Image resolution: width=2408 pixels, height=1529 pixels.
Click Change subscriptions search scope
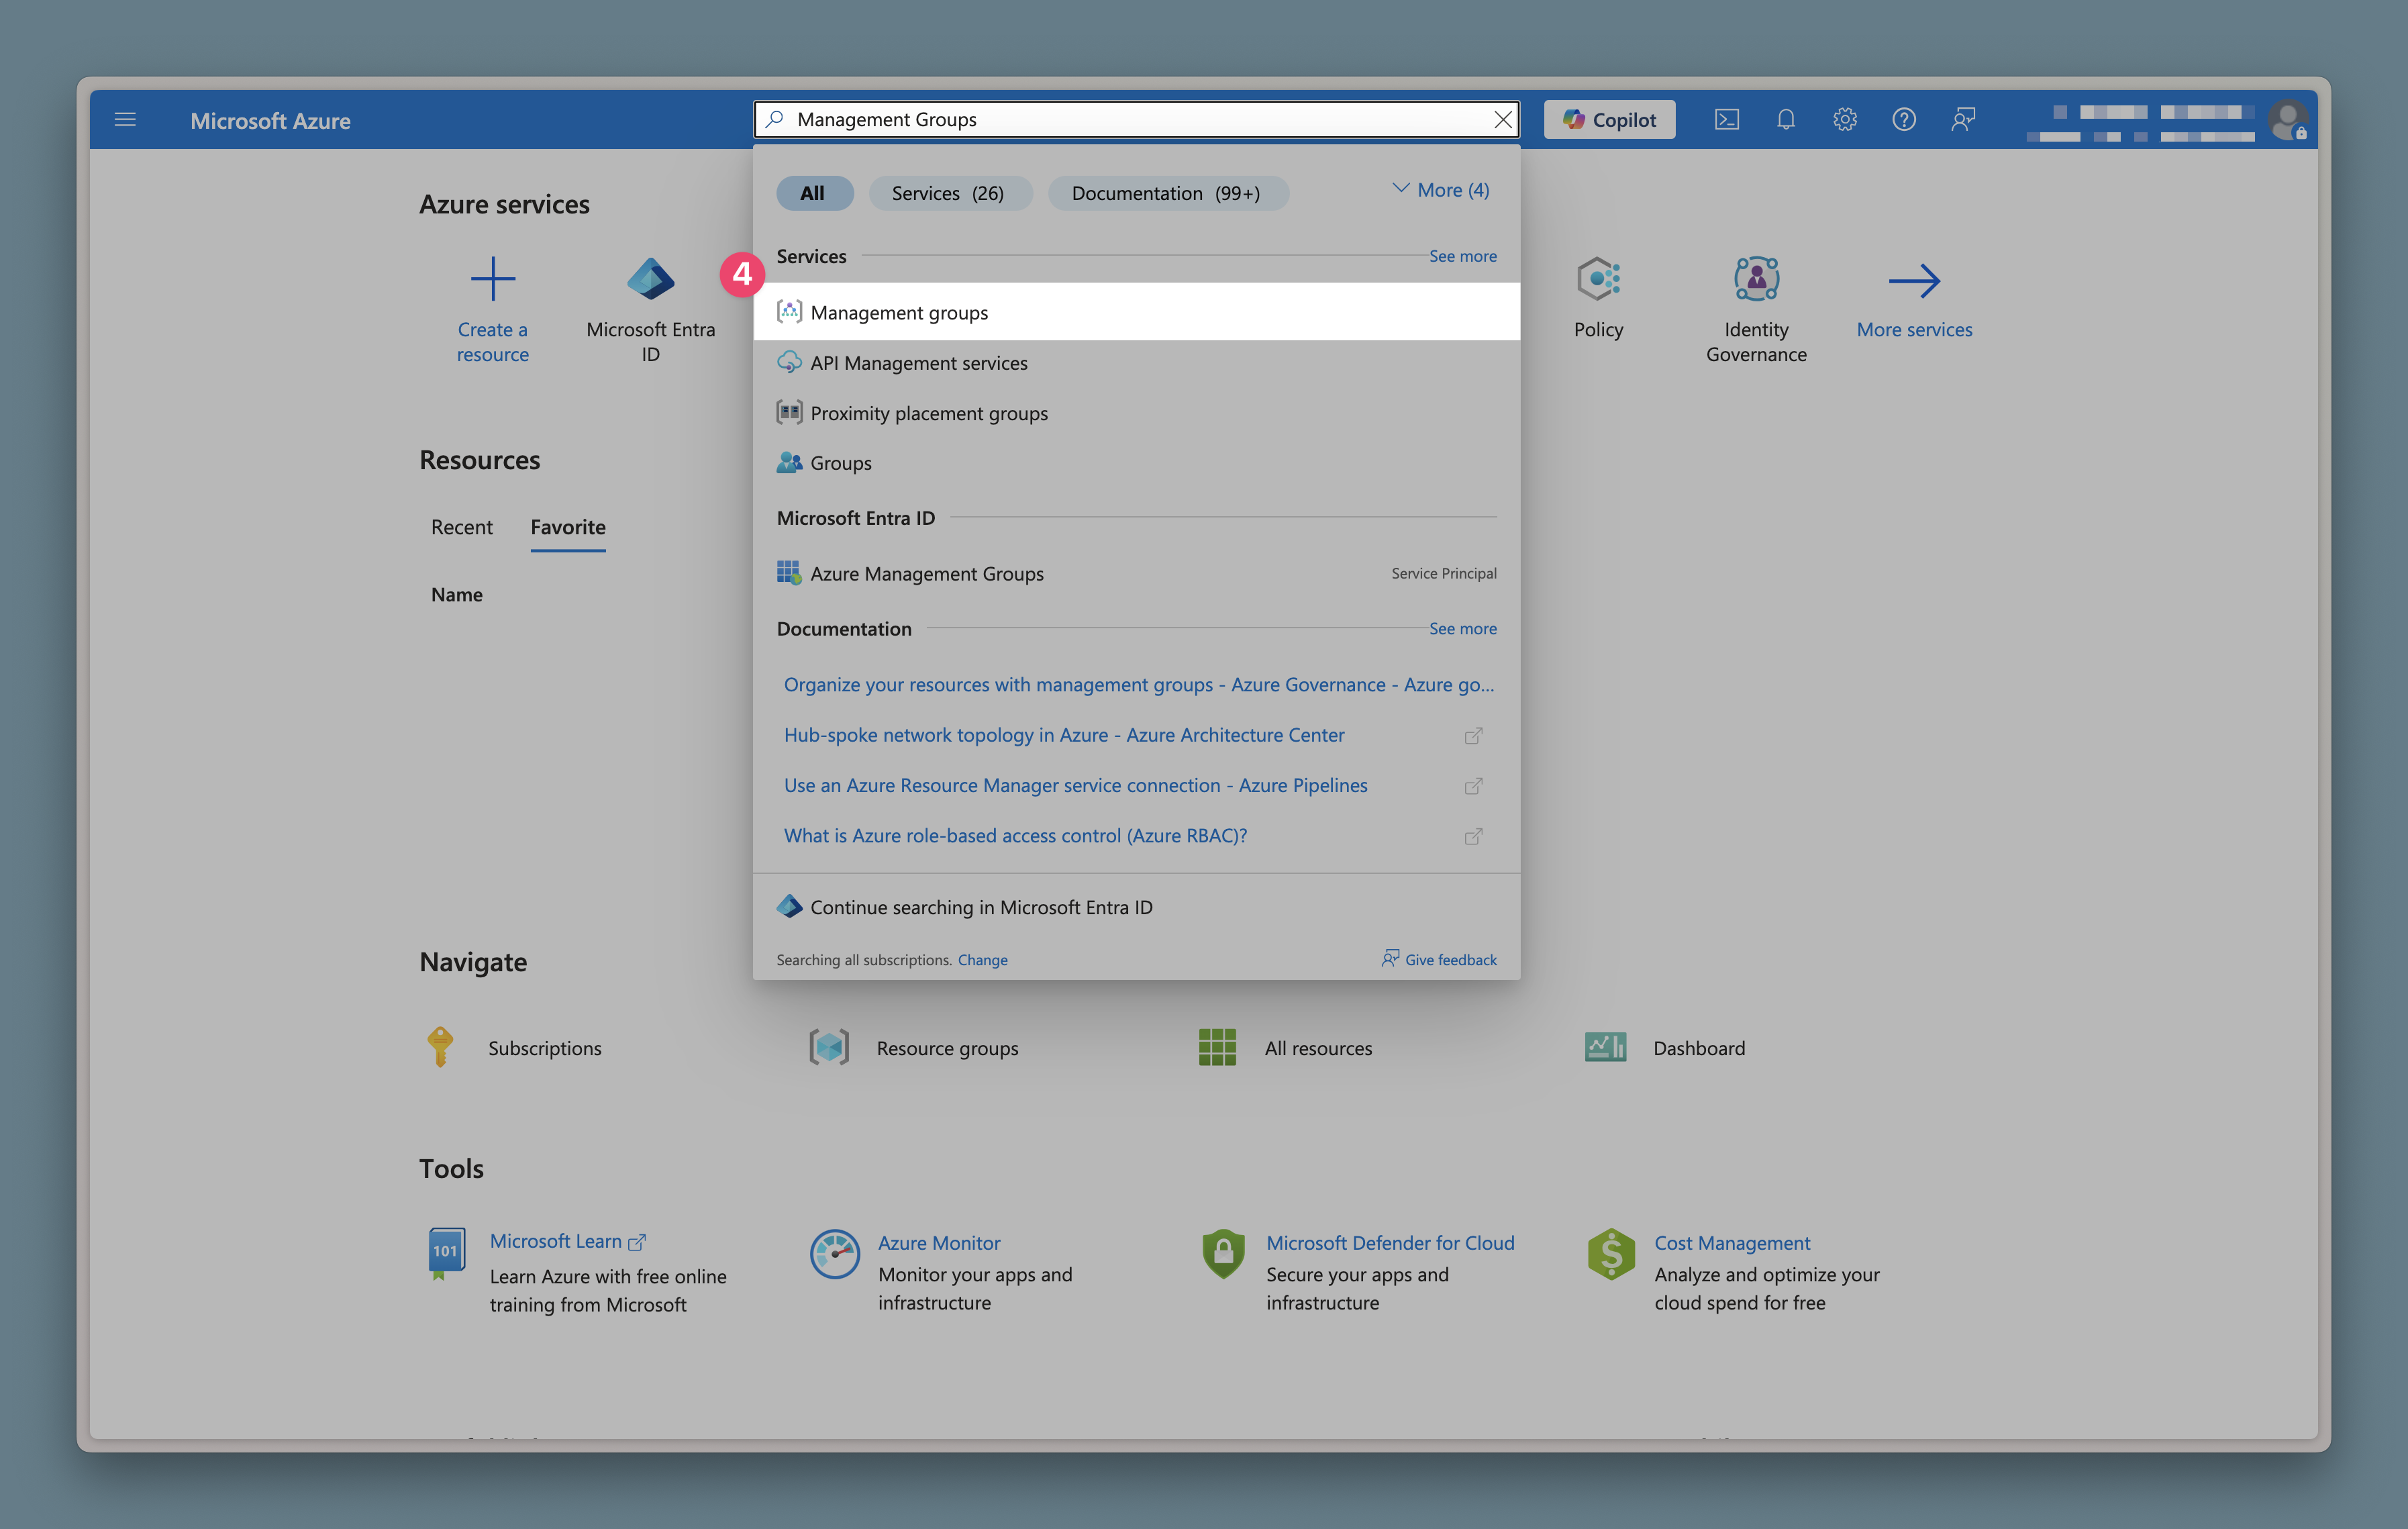pyautogui.click(x=982, y=960)
